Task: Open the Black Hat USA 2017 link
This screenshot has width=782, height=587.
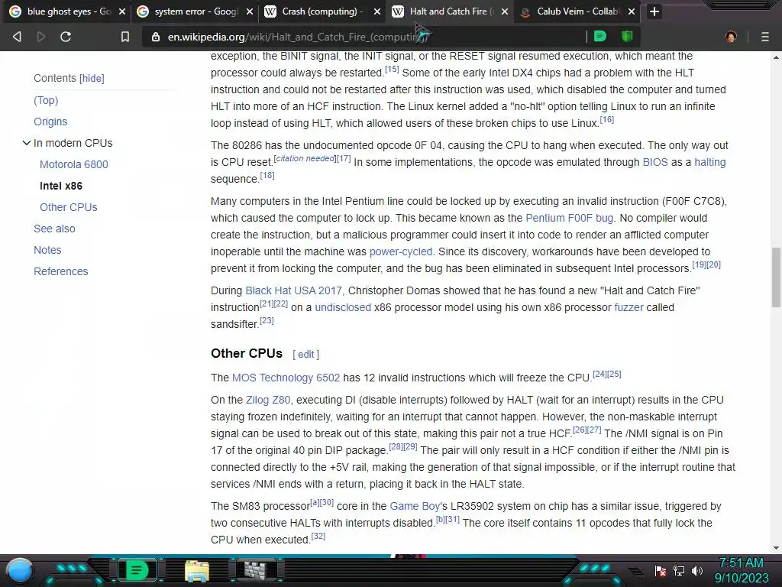Action: (294, 291)
